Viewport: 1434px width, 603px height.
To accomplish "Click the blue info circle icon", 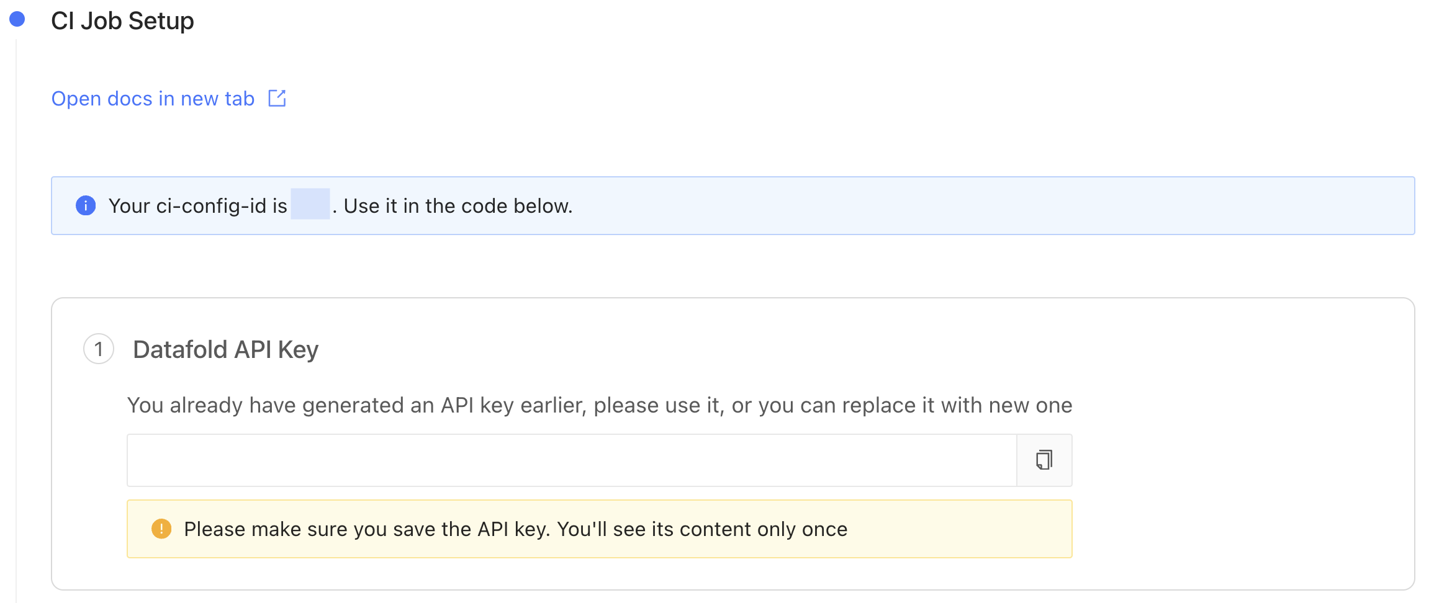I will (86, 205).
